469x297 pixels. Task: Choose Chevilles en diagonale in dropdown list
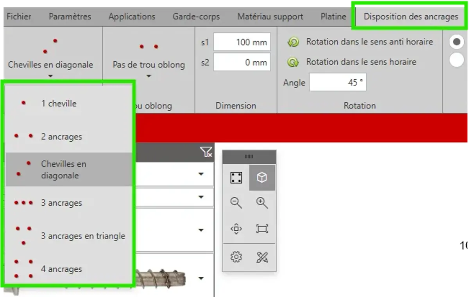tap(69, 169)
